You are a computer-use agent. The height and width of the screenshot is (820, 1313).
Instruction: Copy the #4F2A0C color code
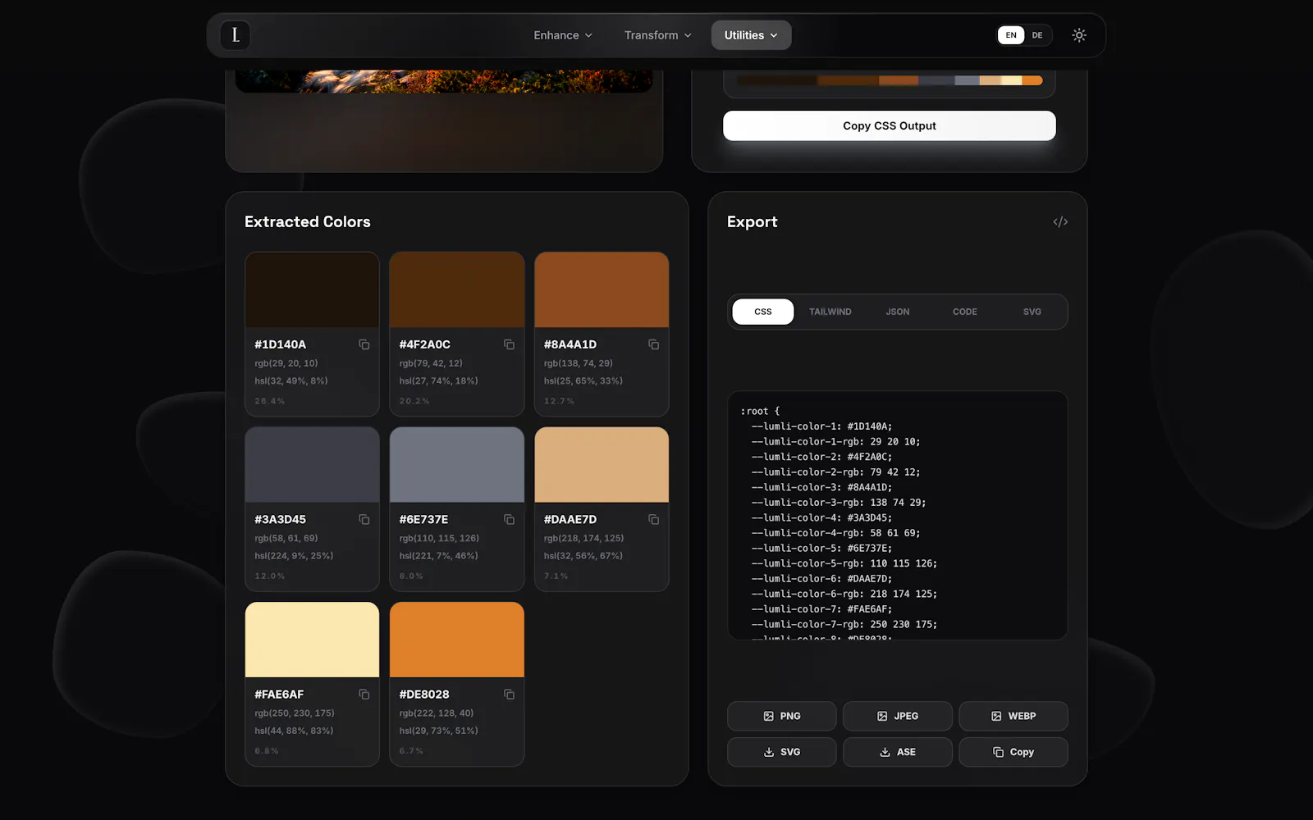[x=509, y=344]
